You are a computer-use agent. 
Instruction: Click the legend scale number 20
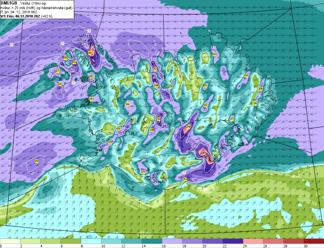click(x=204, y=246)
